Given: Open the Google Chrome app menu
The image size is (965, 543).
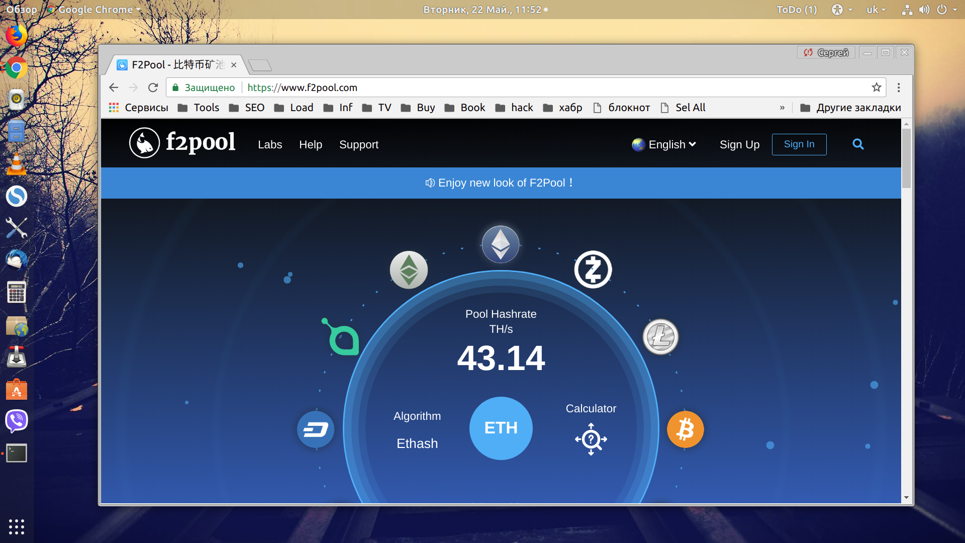Looking at the screenshot, I should [x=94, y=10].
